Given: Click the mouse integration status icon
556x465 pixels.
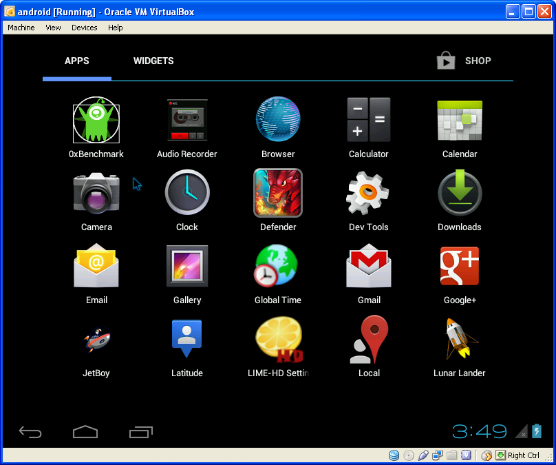Looking at the screenshot, I should pyautogui.click(x=486, y=455).
